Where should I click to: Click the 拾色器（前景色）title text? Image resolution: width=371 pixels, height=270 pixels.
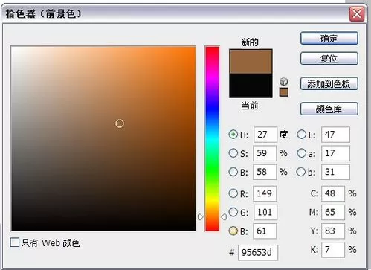[43, 13]
